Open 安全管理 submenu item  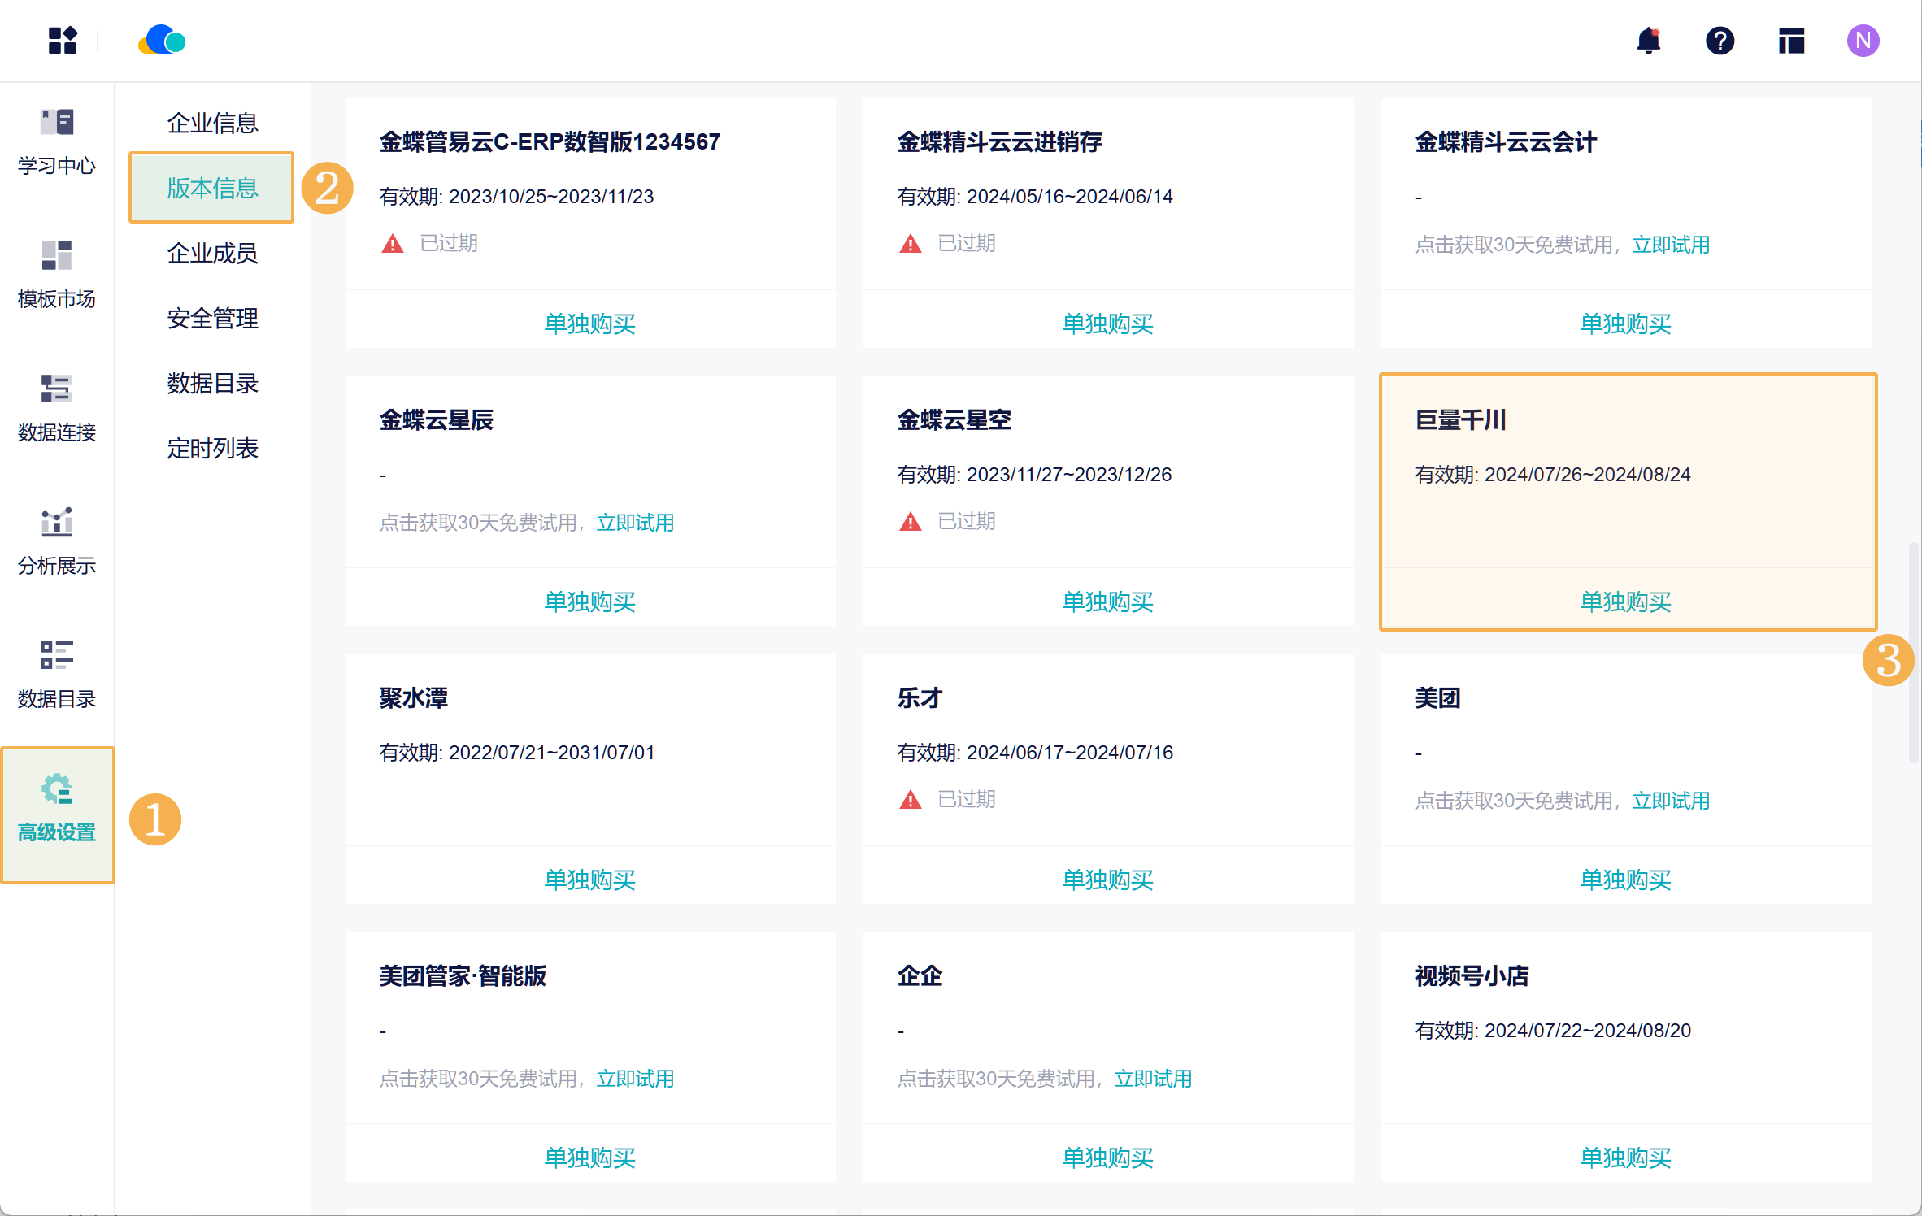click(212, 318)
